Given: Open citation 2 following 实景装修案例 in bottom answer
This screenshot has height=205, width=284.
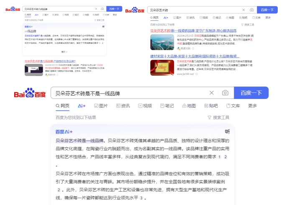Looking at the screenshot, I should tap(59, 190).
